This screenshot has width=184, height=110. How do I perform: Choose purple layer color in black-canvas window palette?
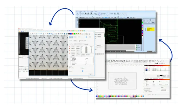click(142, 30)
